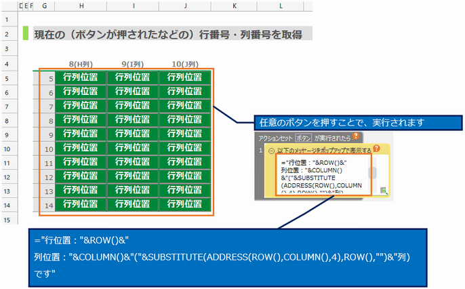Select column header K

pos(235,6)
